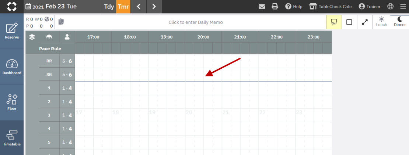Switch to the Lunch shift tab

click(381, 22)
